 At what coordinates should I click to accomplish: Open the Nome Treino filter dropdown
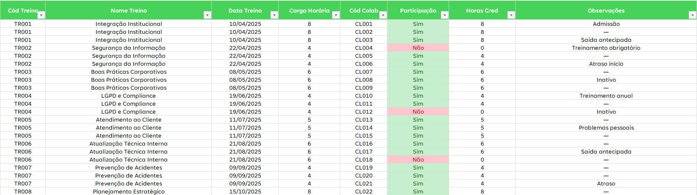(x=207, y=15)
